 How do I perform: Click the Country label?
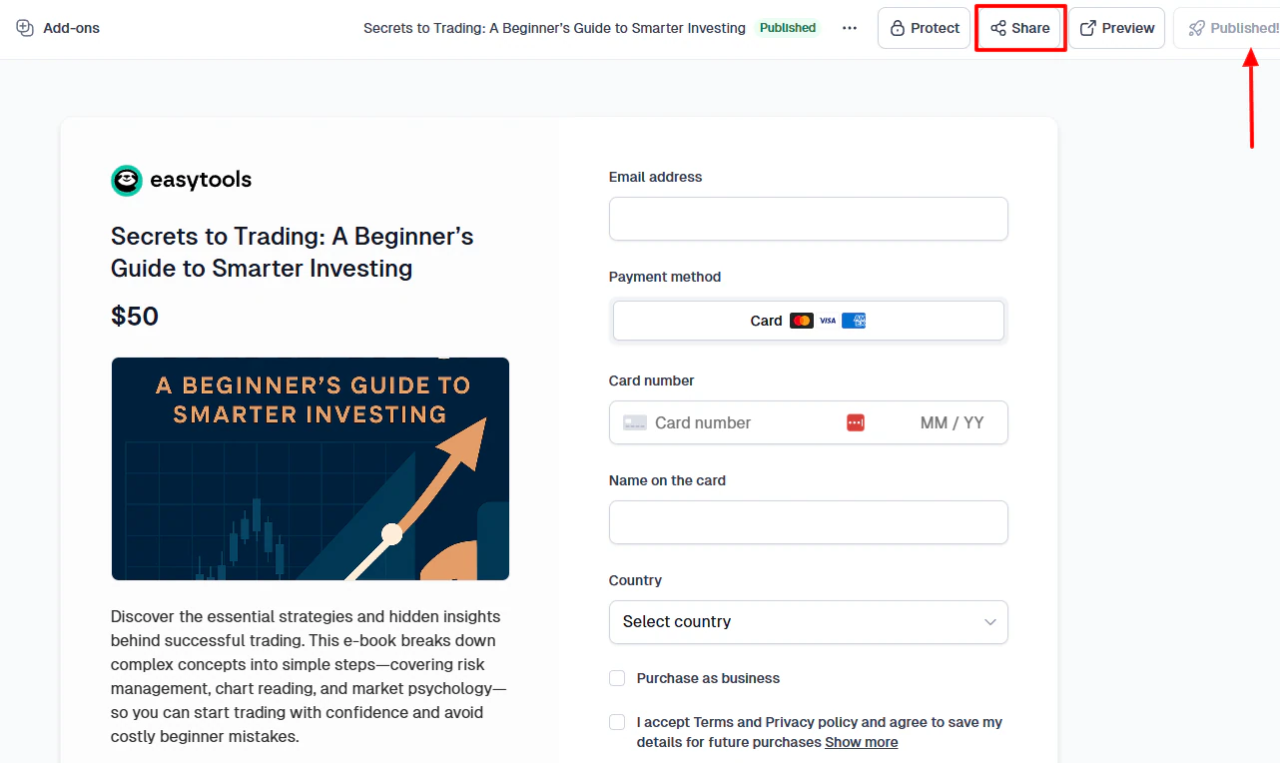(635, 580)
